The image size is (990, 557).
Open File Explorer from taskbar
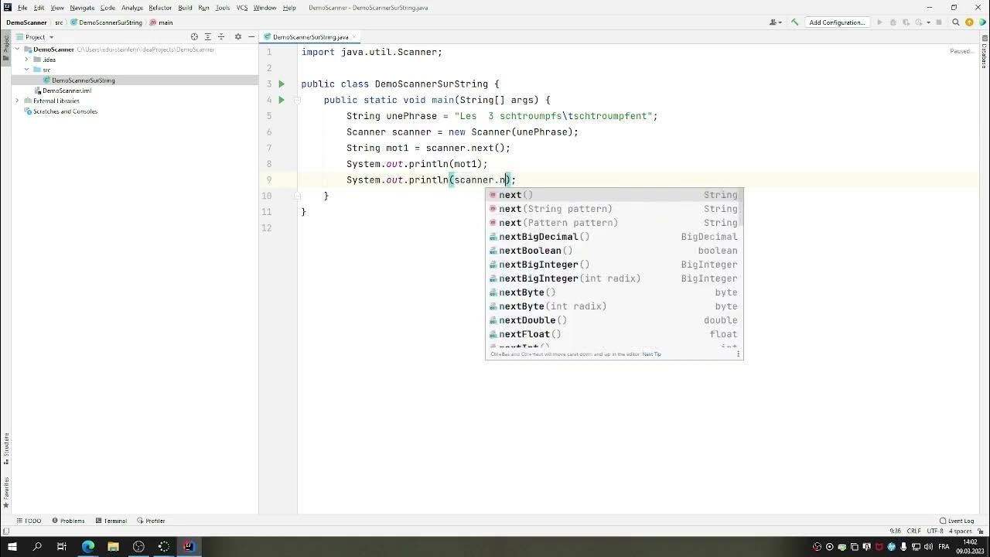click(x=113, y=546)
